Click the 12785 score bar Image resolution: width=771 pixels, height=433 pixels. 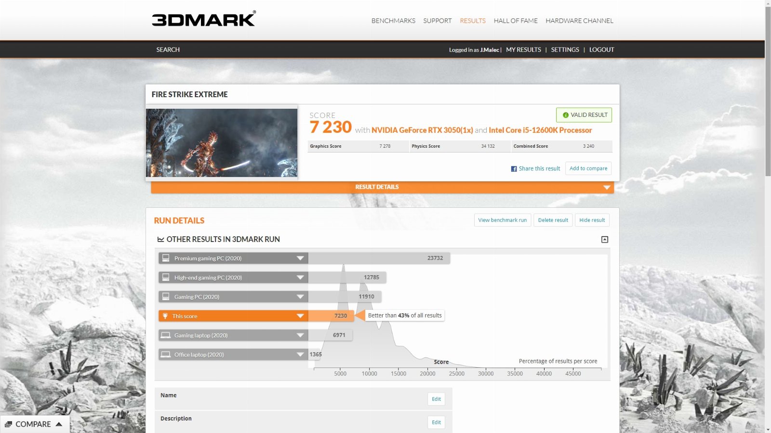tap(347, 277)
